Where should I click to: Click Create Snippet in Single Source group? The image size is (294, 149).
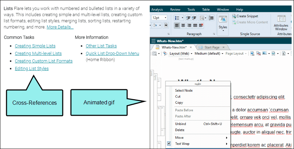(x=245, y=16)
